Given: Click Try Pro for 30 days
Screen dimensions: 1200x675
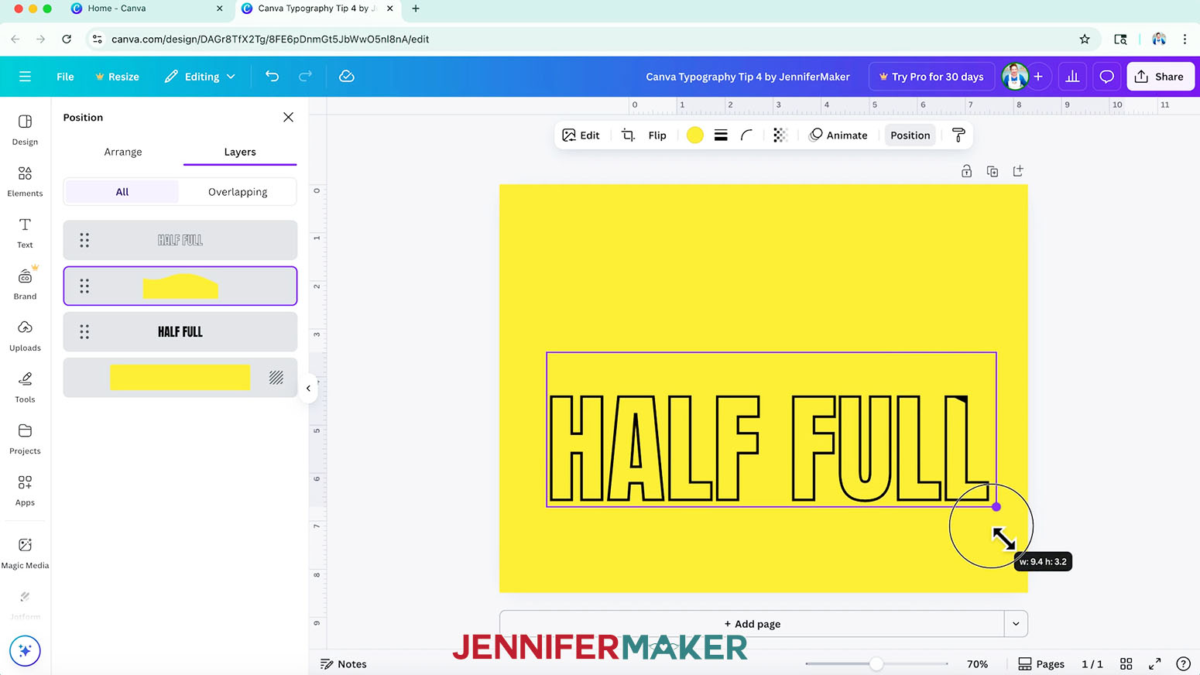Looking at the screenshot, I should [x=931, y=77].
